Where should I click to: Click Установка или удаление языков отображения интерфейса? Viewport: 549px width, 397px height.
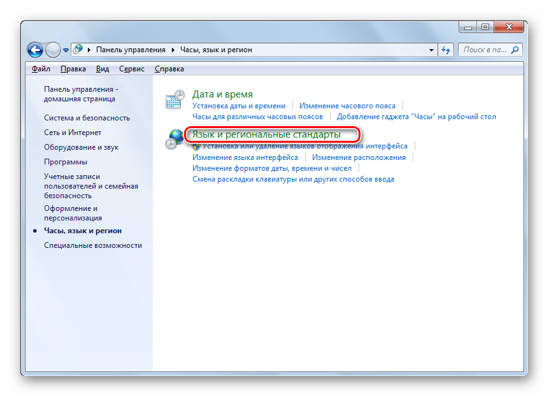click(x=305, y=146)
